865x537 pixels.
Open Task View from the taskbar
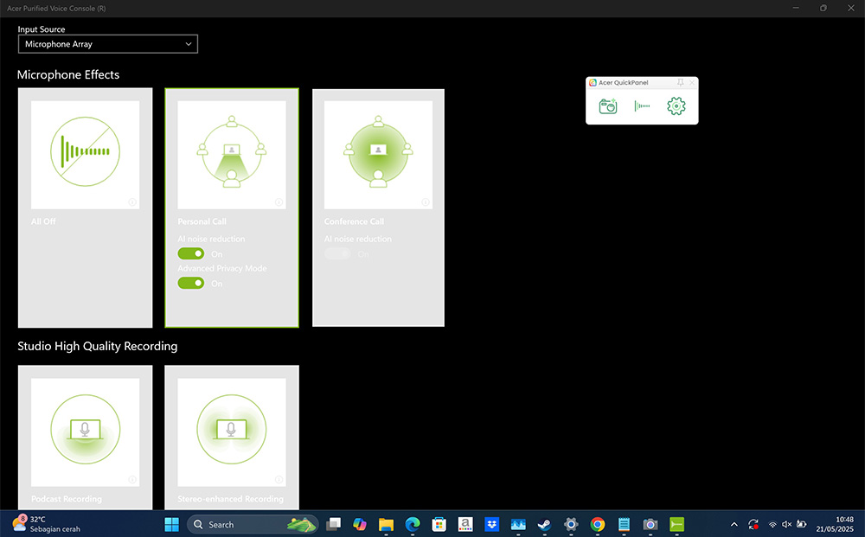pos(333,524)
